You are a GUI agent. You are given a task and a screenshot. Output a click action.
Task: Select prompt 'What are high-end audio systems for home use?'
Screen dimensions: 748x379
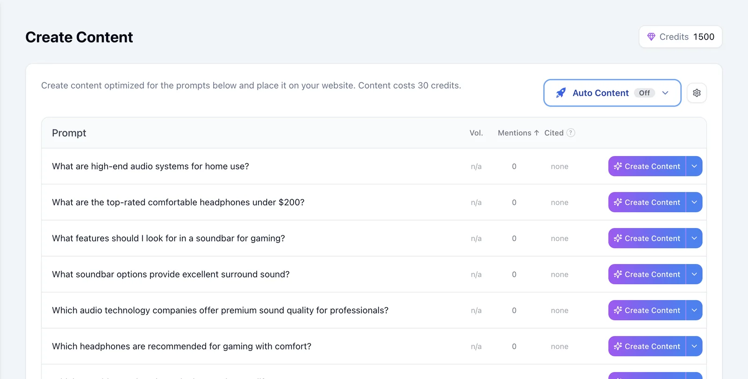(151, 166)
